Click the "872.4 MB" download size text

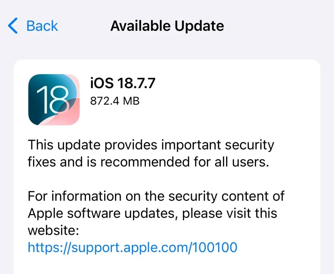[x=115, y=101]
